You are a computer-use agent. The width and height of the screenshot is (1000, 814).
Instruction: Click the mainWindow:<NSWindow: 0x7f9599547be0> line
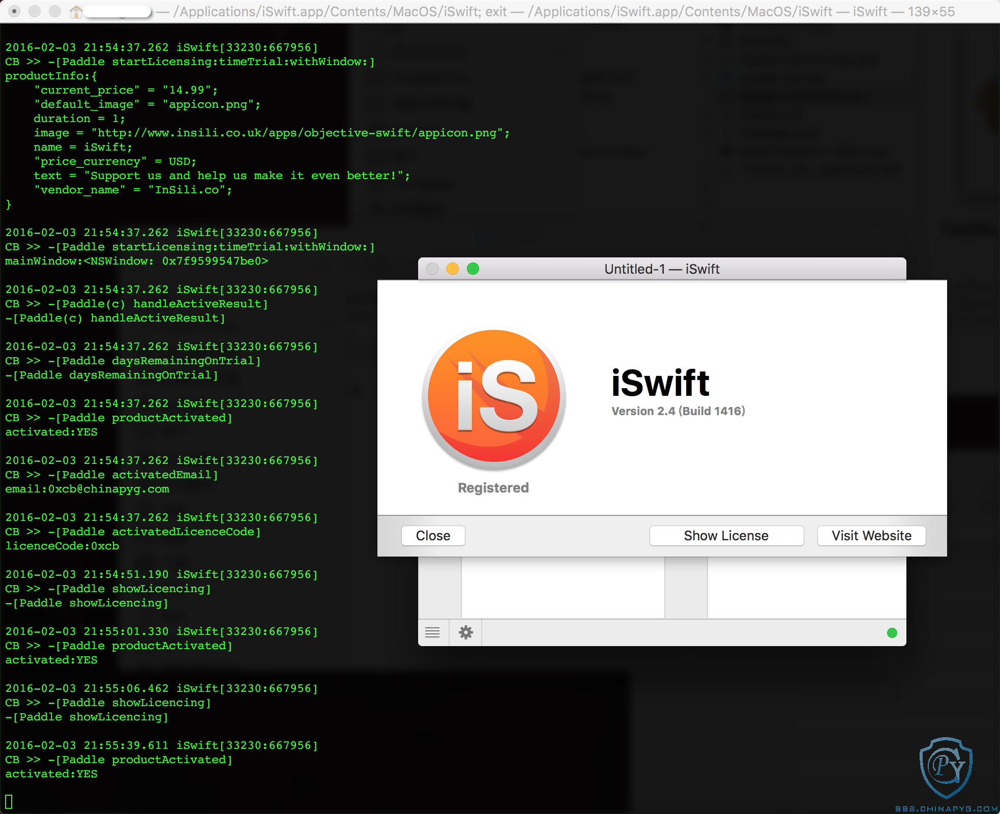pyautogui.click(x=136, y=261)
